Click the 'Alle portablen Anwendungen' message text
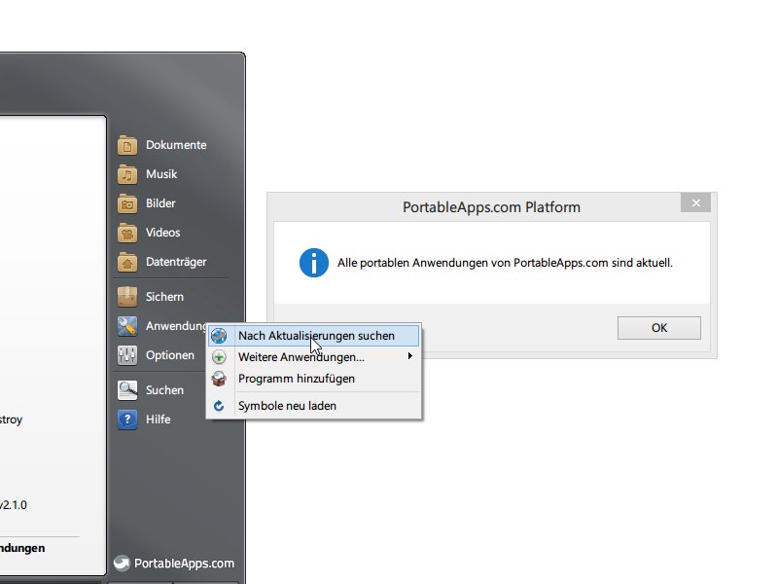The height and width of the screenshot is (584, 778). [505, 263]
